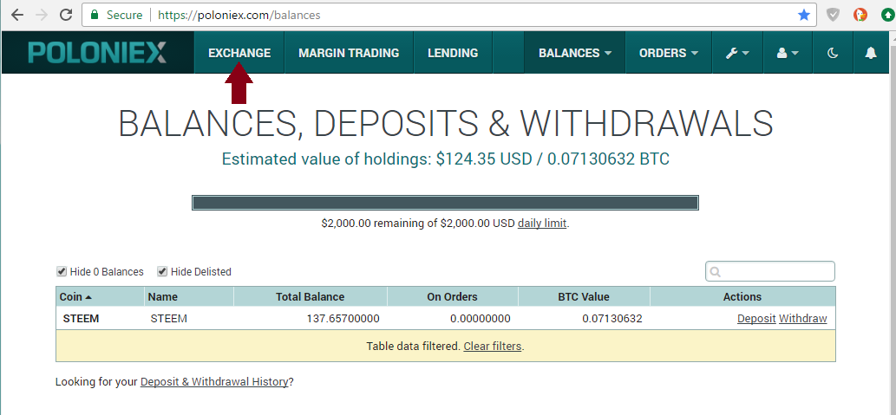Screen dimensions: 896x415
Task: Click the bookmark star icon
Action: [x=804, y=15]
